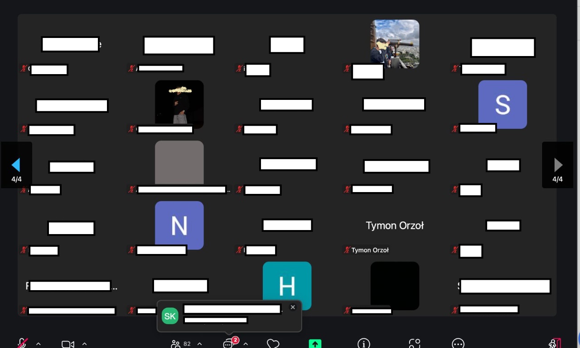Click the leave meeting icon
Screen dimensions: 580x348
(554, 344)
